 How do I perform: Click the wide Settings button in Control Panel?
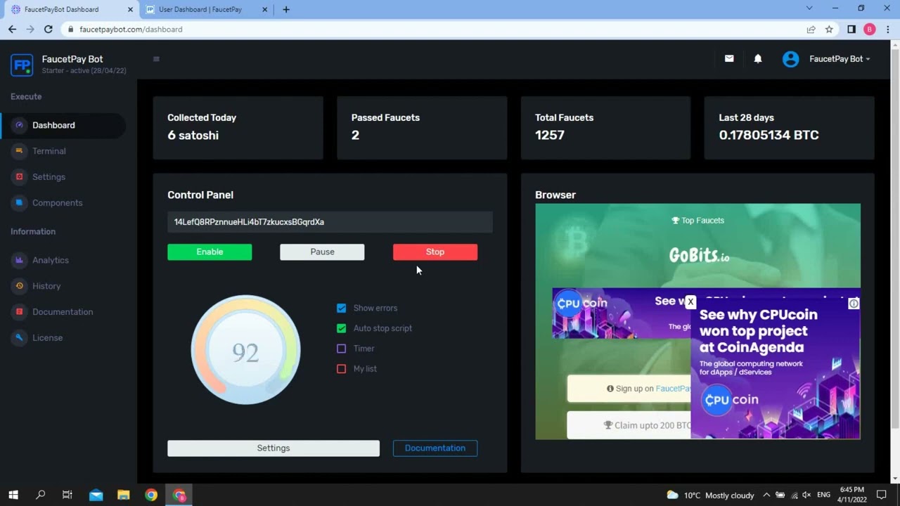274,448
